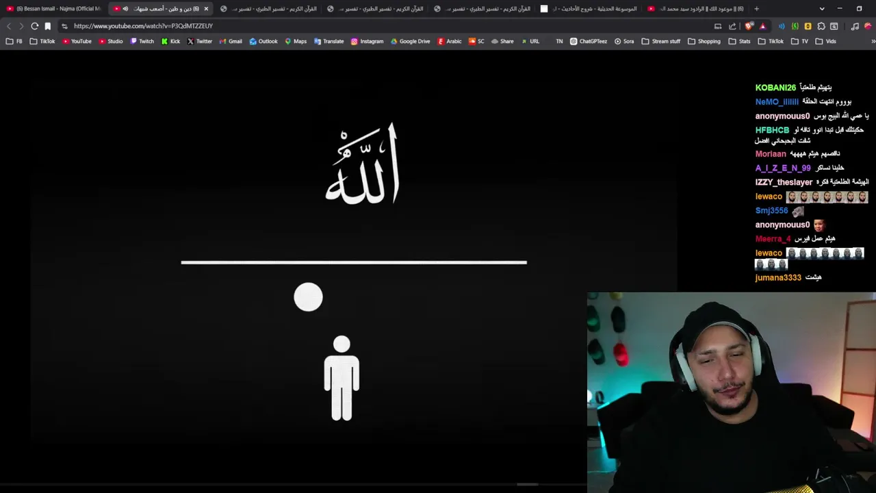Go forward in browser history

coord(21,26)
